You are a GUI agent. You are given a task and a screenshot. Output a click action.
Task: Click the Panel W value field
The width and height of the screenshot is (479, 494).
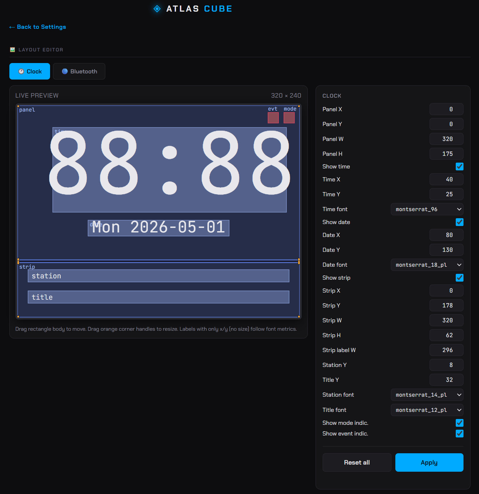click(446, 139)
